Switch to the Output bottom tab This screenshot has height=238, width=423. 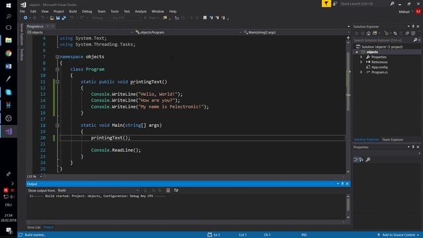pos(48,227)
